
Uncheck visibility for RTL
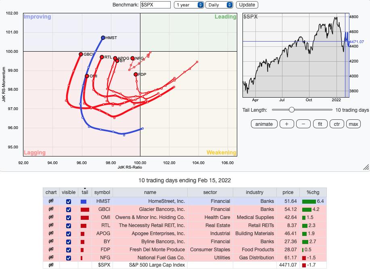pyautogui.click(x=69, y=225)
